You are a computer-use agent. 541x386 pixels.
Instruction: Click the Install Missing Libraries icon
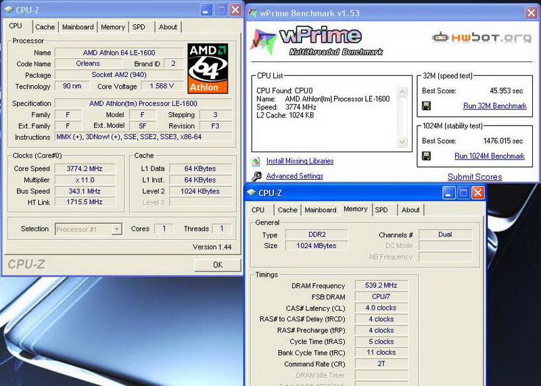(256, 161)
